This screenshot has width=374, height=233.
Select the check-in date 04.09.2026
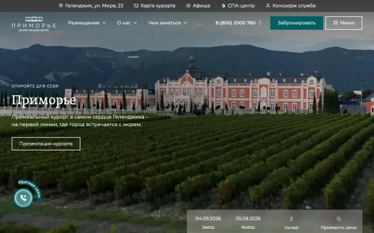click(x=208, y=222)
